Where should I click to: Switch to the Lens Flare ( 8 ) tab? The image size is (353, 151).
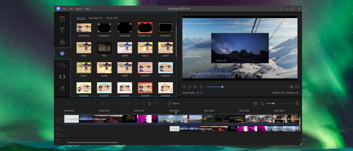(95, 18)
